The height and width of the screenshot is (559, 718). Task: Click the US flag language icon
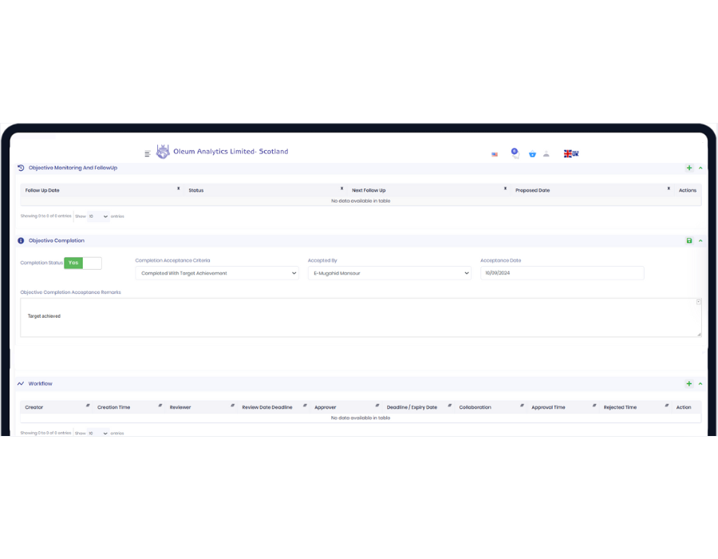point(495,154)
